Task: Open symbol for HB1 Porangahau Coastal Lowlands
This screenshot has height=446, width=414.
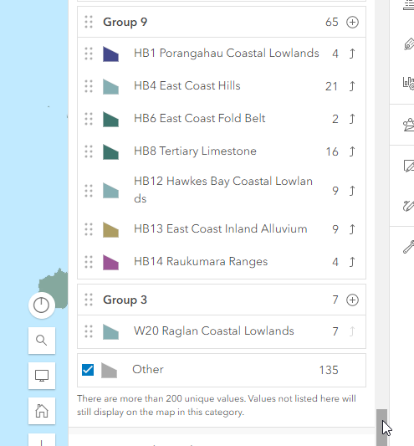Action: click(110, 54)
